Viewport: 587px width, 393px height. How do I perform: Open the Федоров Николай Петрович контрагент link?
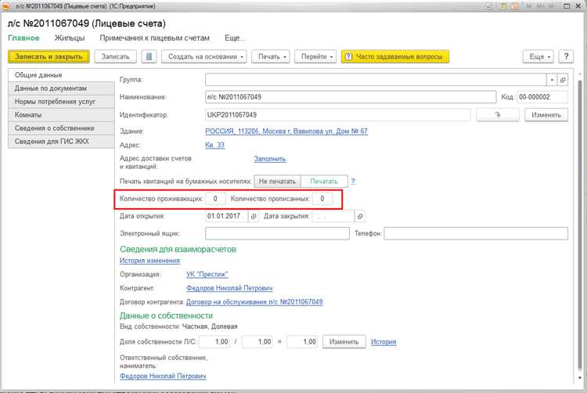tap(229, 287)
